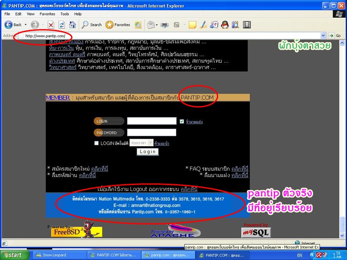
Task: Click the Logout ออกจากระบบ คลิกที่นี่ link
Action: [189, 189]
